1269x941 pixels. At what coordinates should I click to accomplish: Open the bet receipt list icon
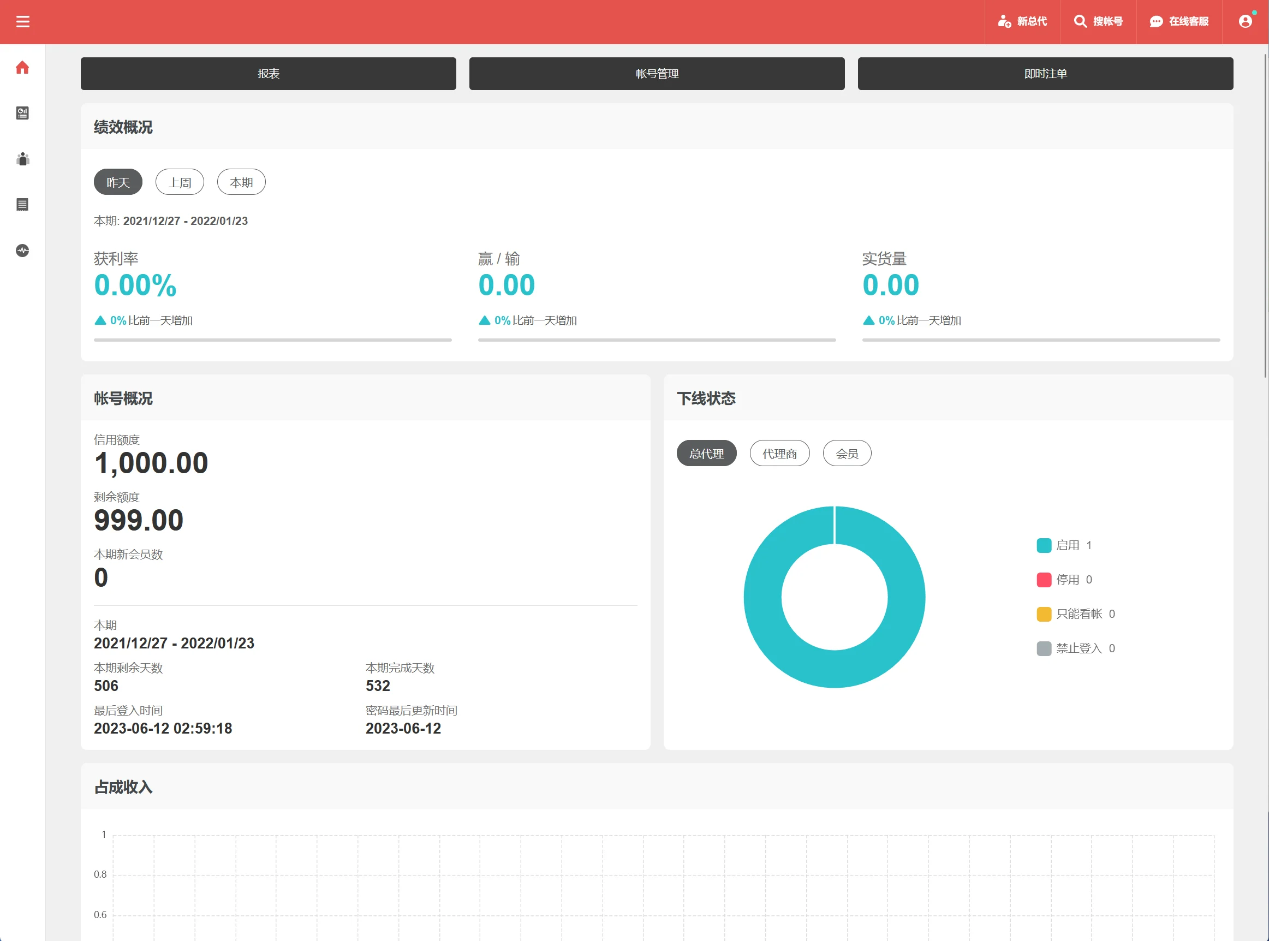pos(22,205)
